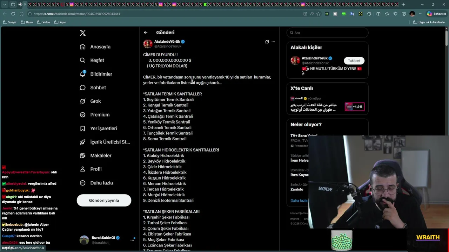Image resolution: width=449 pixels, height=252 pixels.
Task: Open the Sosyal bookmarks folder
Action: point(10,22)
